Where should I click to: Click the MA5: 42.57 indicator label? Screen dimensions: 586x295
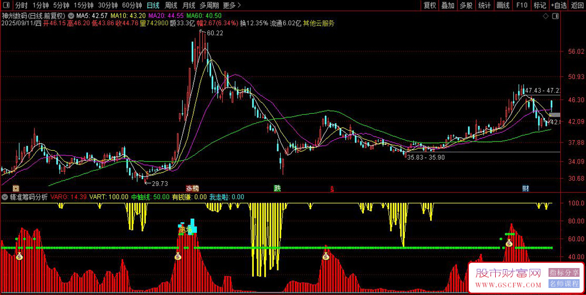(92, 16)
